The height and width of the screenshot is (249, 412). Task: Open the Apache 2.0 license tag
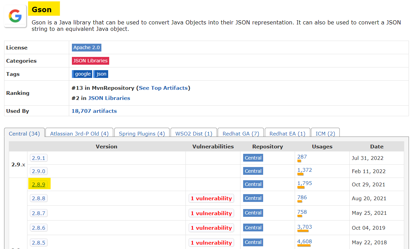[x=86, y=47]
